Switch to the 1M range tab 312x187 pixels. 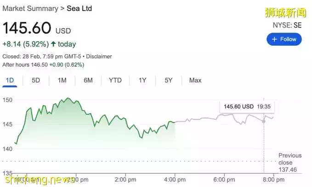62,80
